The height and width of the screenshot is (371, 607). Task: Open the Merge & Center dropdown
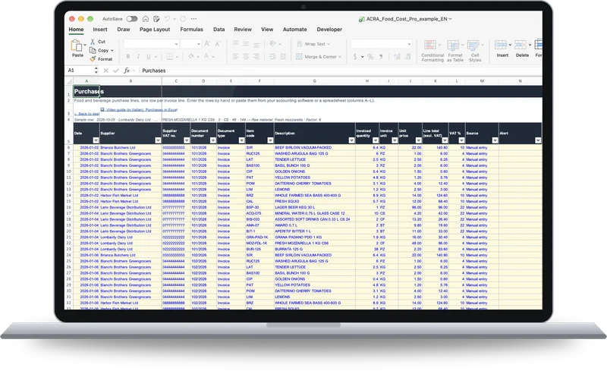(x=340, y=57)
